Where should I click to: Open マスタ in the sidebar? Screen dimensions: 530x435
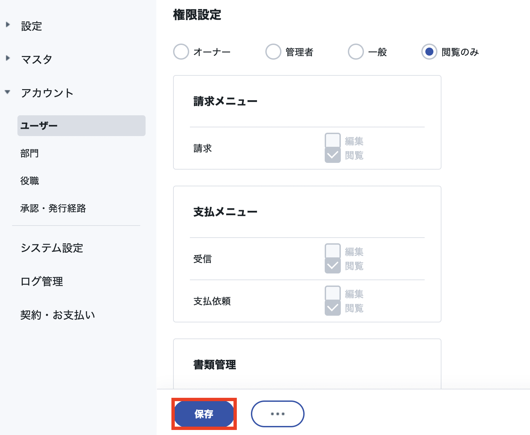37,59
